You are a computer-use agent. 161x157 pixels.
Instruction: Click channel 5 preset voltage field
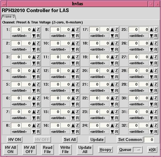point(16,84)
